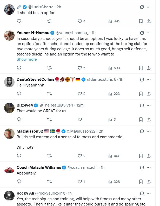160x206 pixels.
Task: Bookmark the Magnusson32 tweet
Action: (141, 156)
